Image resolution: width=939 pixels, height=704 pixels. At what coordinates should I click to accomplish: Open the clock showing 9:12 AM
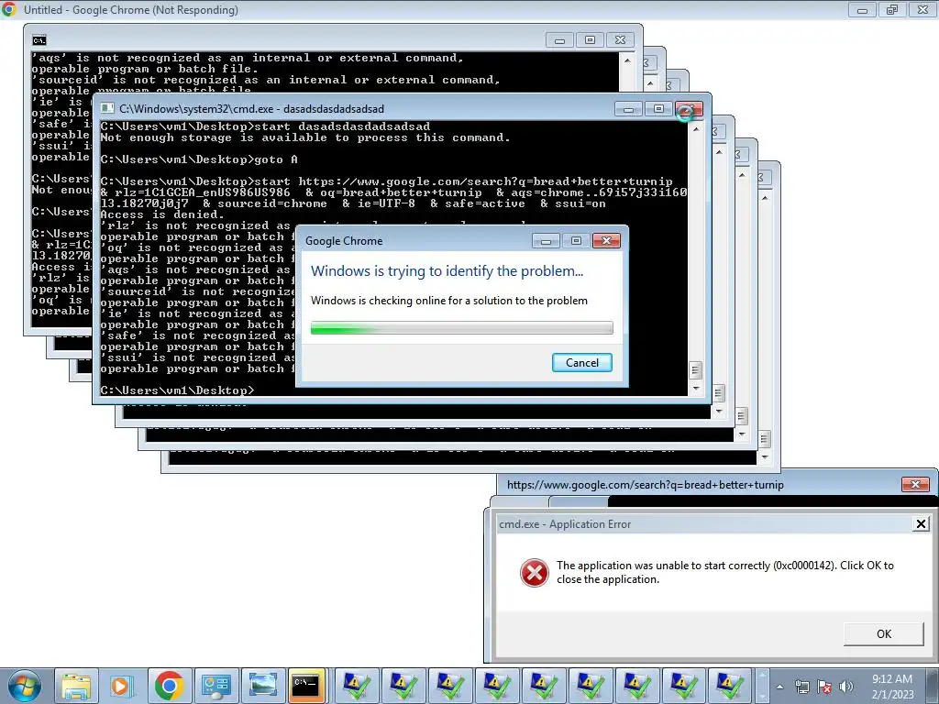(891, 679)
